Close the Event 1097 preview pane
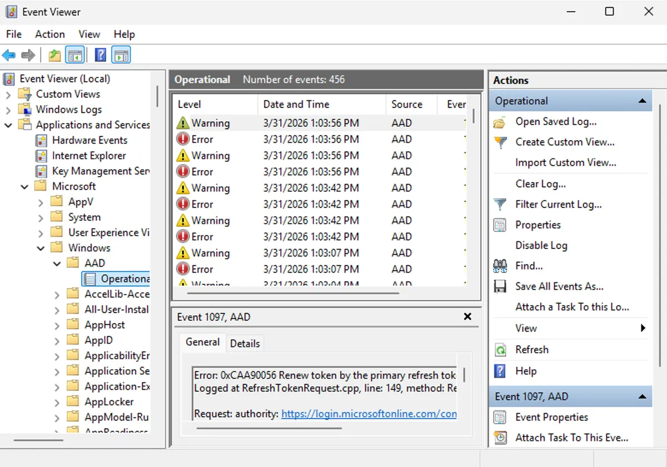 (x=467, y=317)
